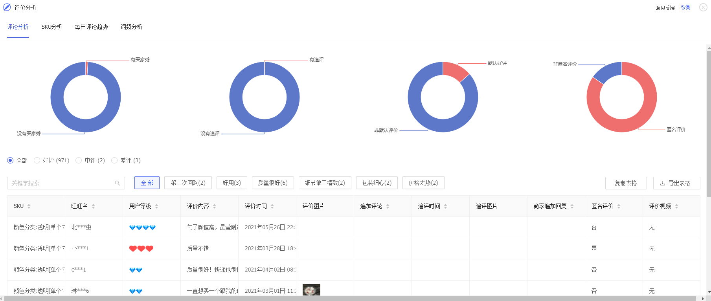Click the 评价分析 logo icon
The image size is (711, 301).
click(x=7, y=7)
